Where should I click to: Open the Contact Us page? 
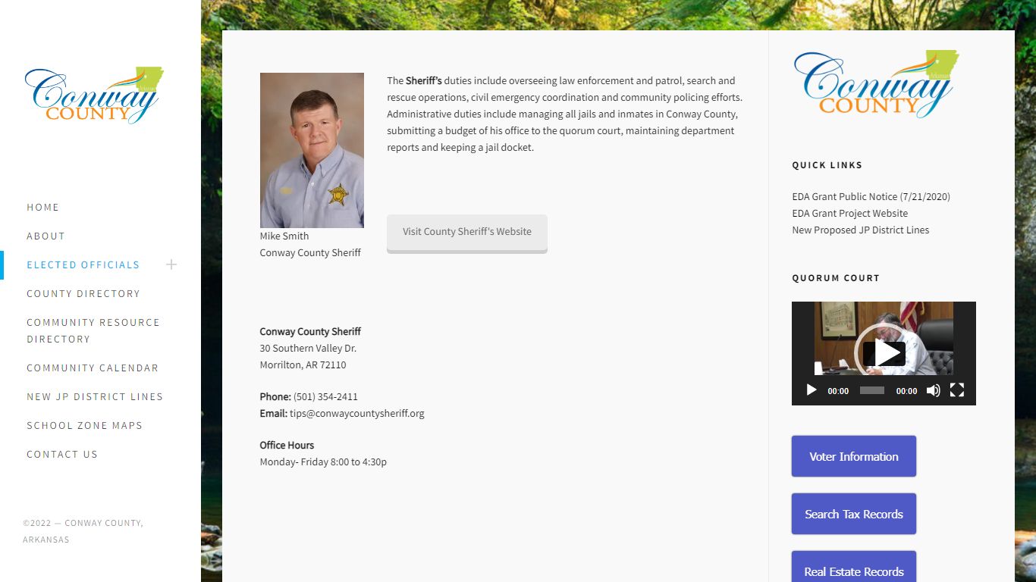click(62, 454)
